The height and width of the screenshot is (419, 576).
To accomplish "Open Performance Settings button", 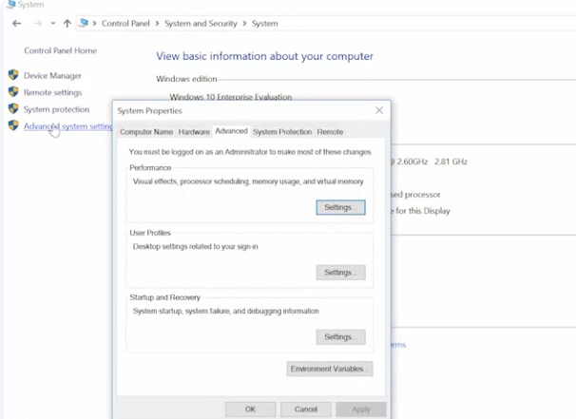I will click(x=340, y=207).
